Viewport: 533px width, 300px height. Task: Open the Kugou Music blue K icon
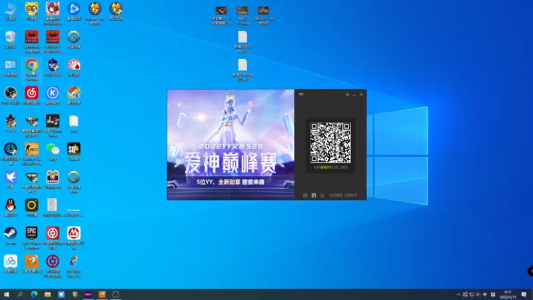pos(53,95)
